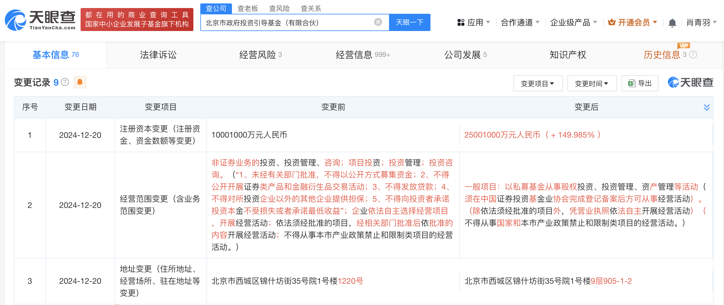Click the 变更前 column header
This screenshot has height=305, width=724.
point(333,107)
